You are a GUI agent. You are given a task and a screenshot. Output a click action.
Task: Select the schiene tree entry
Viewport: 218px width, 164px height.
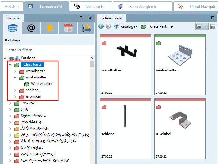32,90
